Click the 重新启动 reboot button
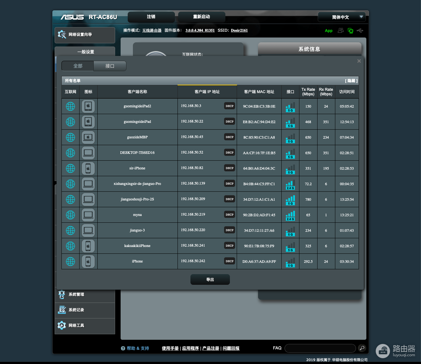 (x=201, y=17)
